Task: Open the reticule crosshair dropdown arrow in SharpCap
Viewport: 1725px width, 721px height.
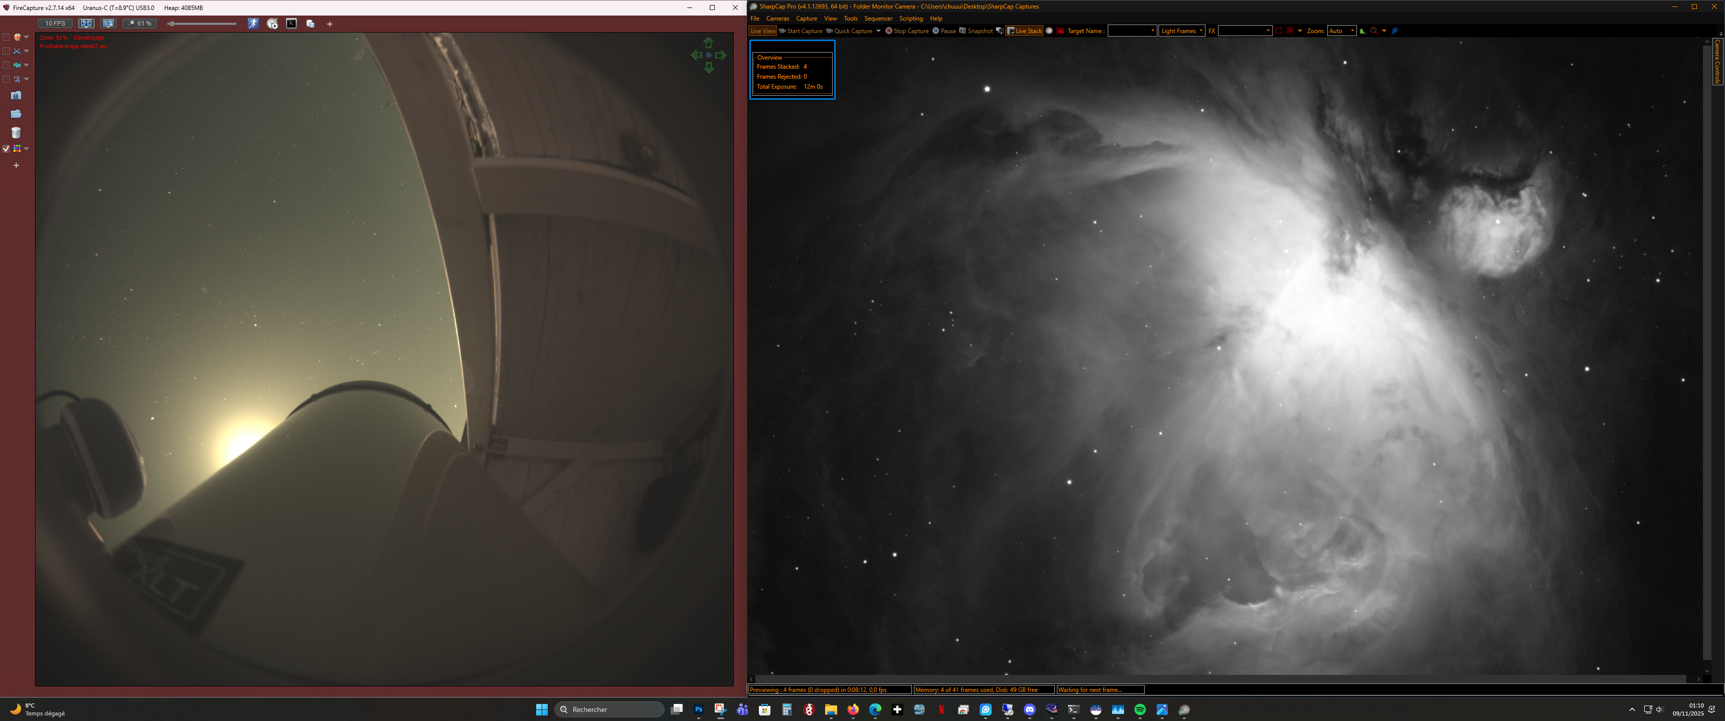Action: [x=1300, y=31]
